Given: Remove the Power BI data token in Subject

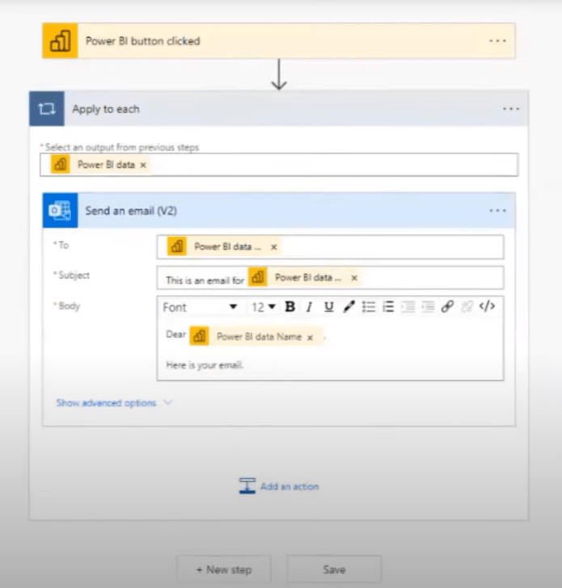Looking at the screenshot, I should point(354,278).
